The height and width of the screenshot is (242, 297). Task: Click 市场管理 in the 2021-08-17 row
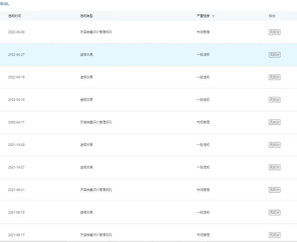[x=203, y=235]
